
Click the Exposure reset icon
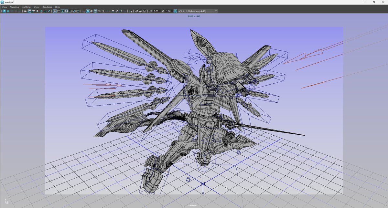pos(150,11)
